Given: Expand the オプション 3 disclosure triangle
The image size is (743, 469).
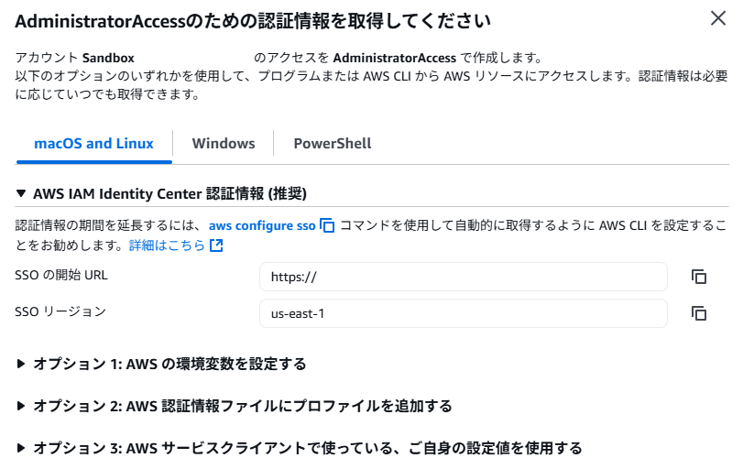Looking at the screenshot, I should tap(22, 448).
